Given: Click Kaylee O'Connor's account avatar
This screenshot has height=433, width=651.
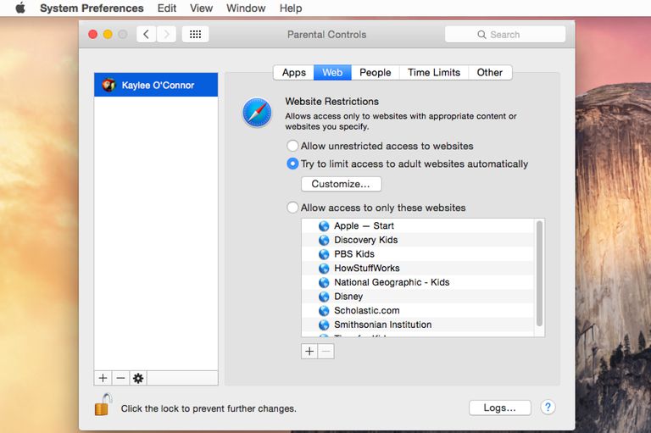Looking at the screenshot, I should (108, 85).
